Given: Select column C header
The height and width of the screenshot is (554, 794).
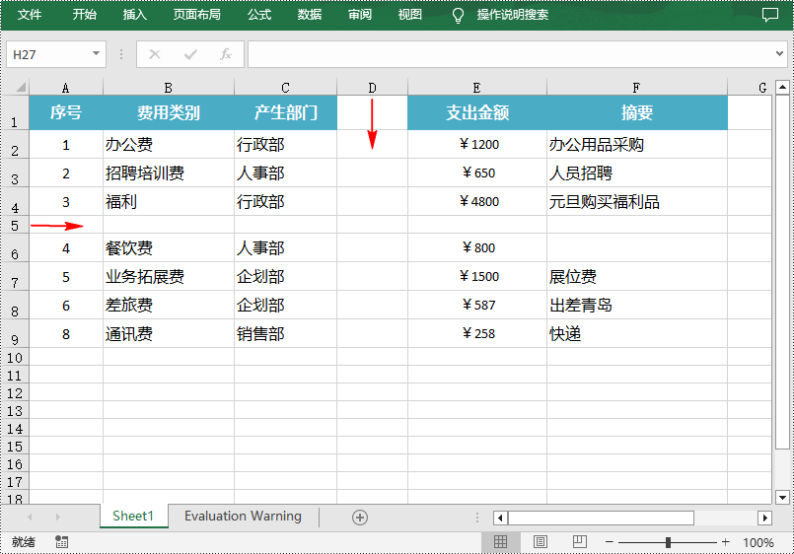Looking at the screenshot, I should [286, 88].
